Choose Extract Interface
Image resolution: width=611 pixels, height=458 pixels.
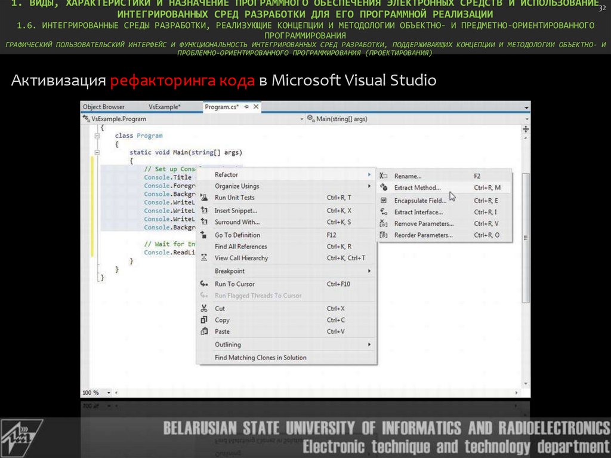[444, 212]
